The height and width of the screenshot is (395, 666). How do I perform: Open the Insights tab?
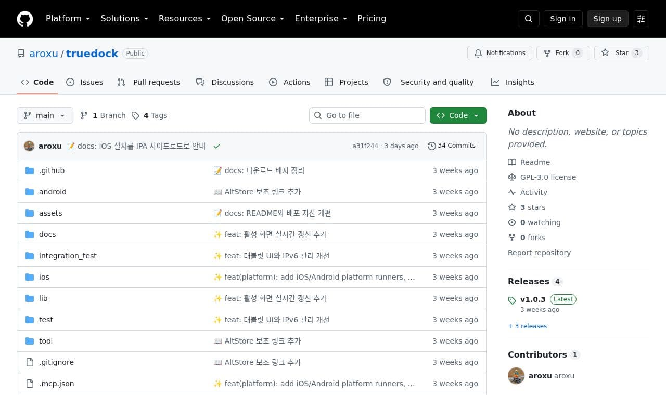click(513, 82)
